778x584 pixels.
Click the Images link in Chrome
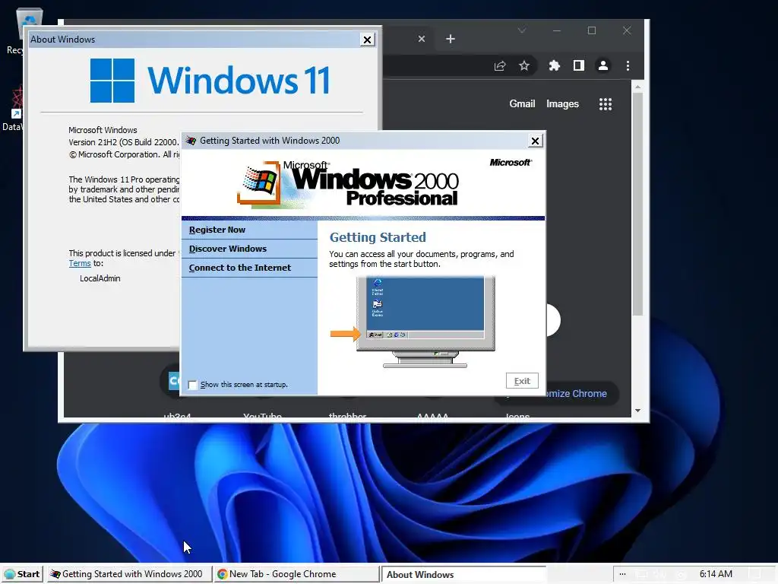pos(562,103)
